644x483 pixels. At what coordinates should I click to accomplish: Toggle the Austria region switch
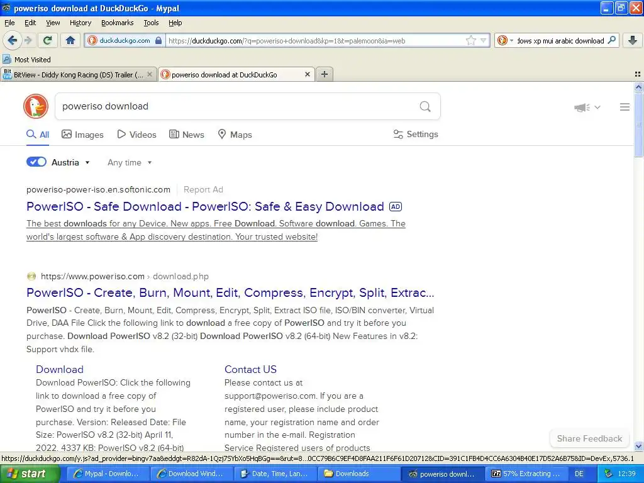click(36, 162)
